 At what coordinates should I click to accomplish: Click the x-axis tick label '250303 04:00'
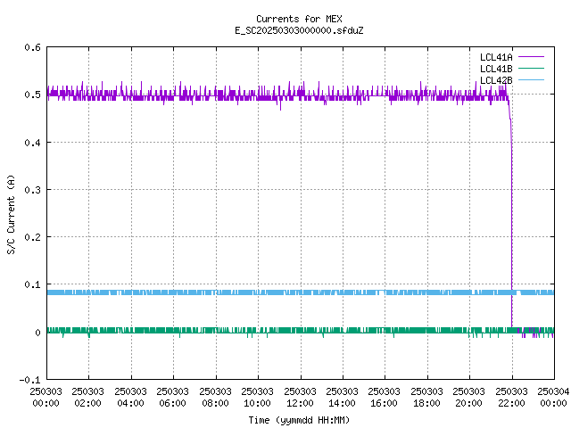pyautogui.click(x=130, y=397)
